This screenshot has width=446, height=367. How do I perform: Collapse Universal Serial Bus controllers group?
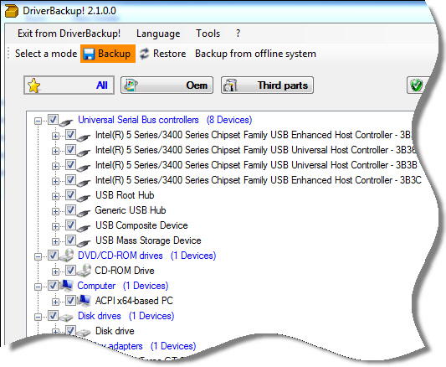pos(38,121)
